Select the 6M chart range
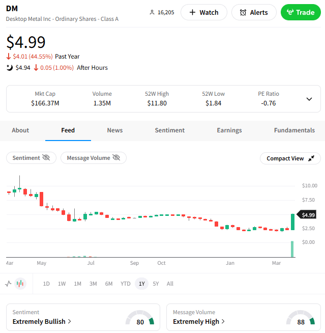Viewport: 325px width, 333px height. pyautogui.click(x=109, y=284)
